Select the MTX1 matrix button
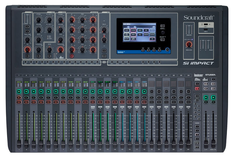 [x=112, y=62]
